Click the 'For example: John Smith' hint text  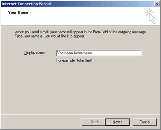tap(75, 60)
